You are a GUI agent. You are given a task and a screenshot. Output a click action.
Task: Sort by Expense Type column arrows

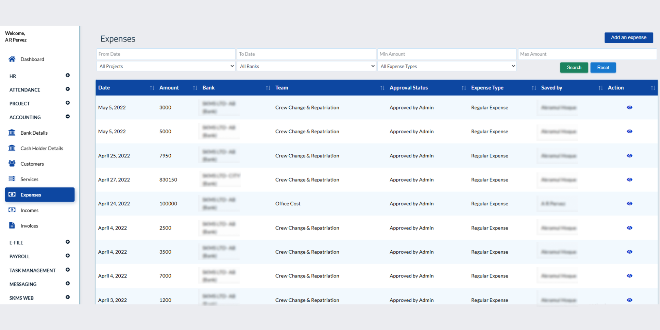[534, 88]
